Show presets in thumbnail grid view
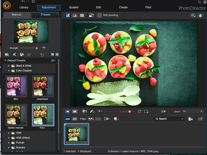207x155 pixels. [53, 54]
